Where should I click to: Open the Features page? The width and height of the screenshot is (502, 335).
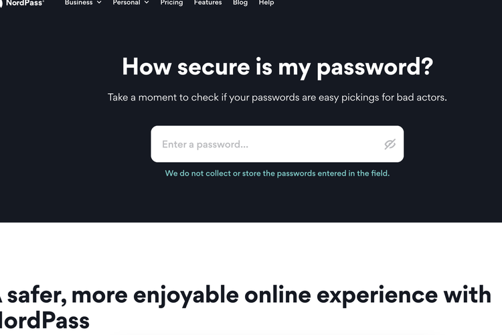[x=207, y=3]
